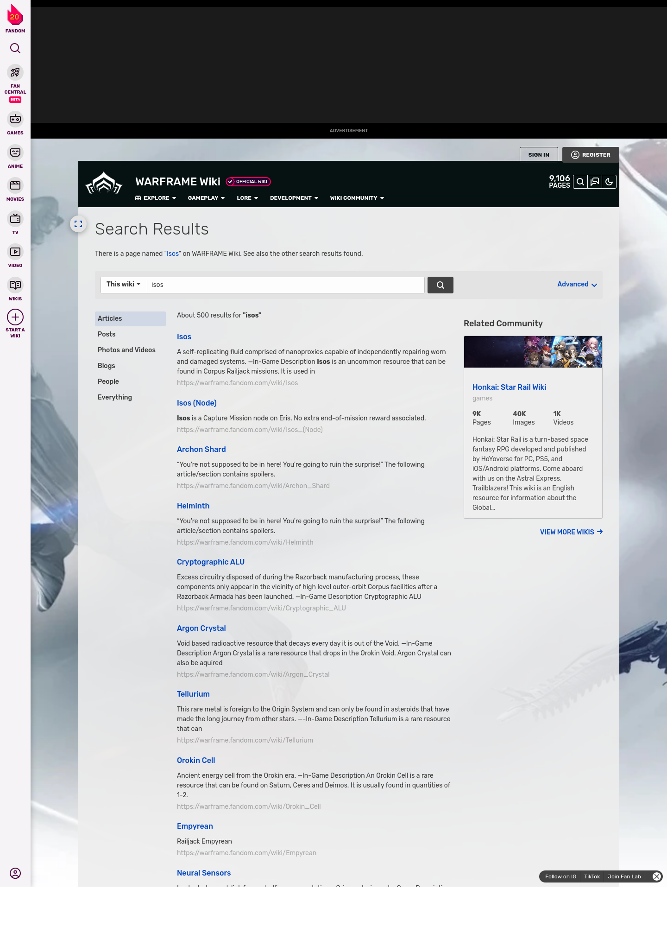
Task: Open Fan Central rocket icon
Action: tap(15, 72)
